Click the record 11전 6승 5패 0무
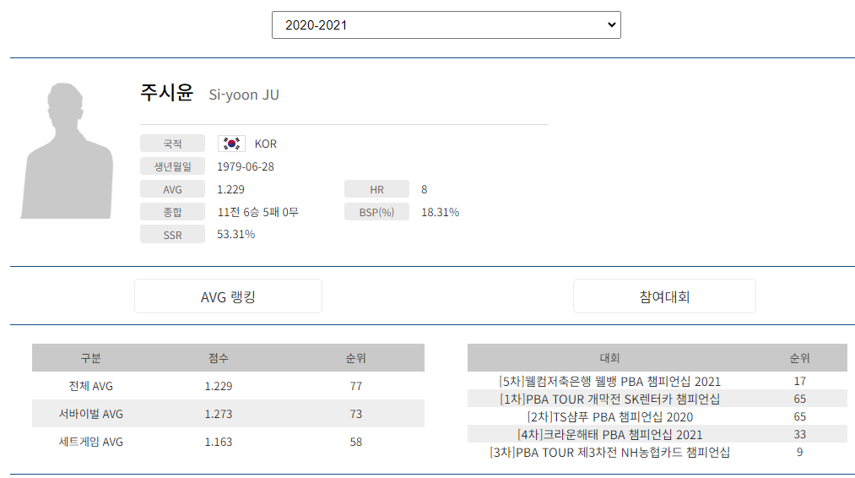Image resolution: width=855 pixels, height=478 pixels. 258,212
